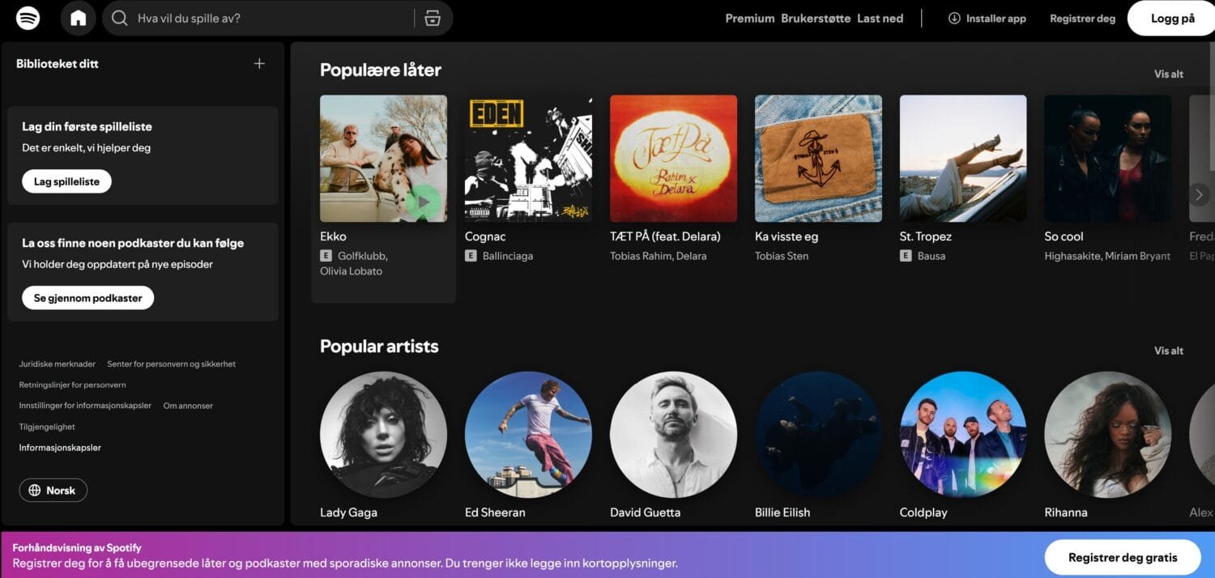Play Ekko with the green play button
The image size is (1215, 578).
coord(422,200)
